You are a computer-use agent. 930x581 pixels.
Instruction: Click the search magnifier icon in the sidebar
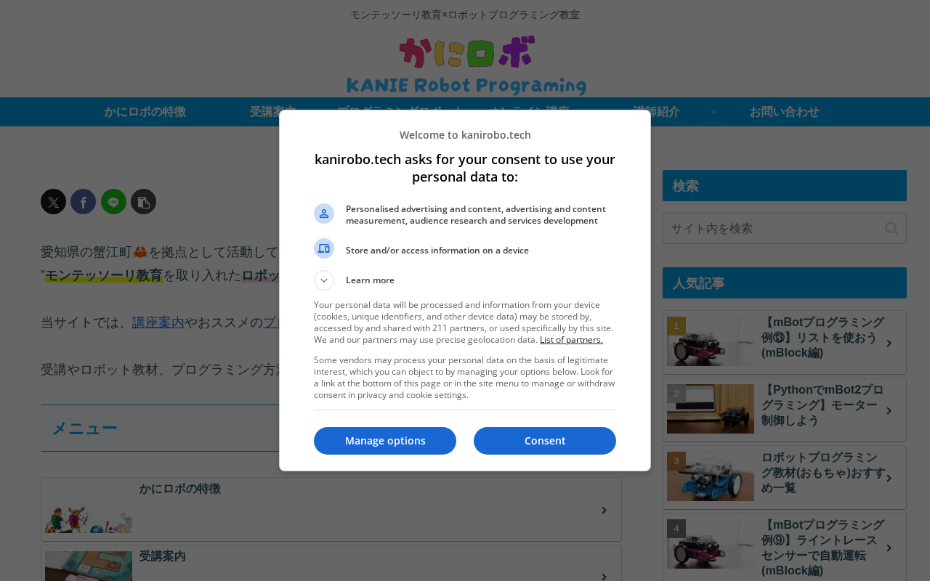click(x=891, y=229)
